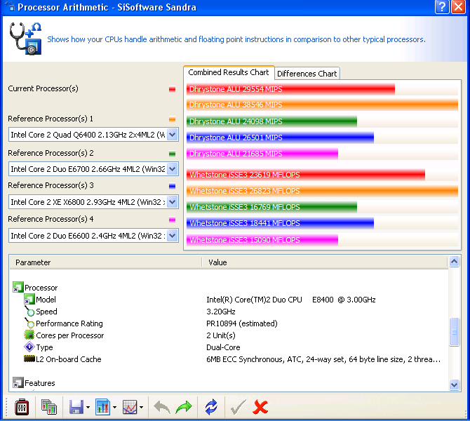Viewport: 470px width, 421px height.
Task: Click the stethoscope module icon in header
Action: pos(25,39)
